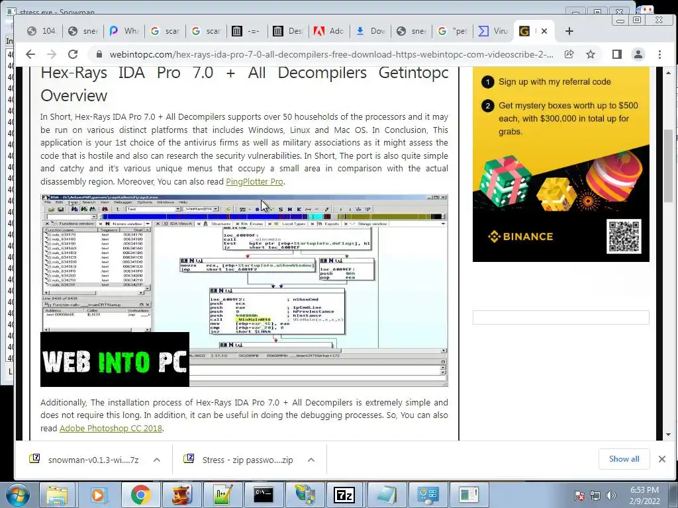View site security info via lock icon
This screenshot has height=508, width=678.
coord(99,54)
